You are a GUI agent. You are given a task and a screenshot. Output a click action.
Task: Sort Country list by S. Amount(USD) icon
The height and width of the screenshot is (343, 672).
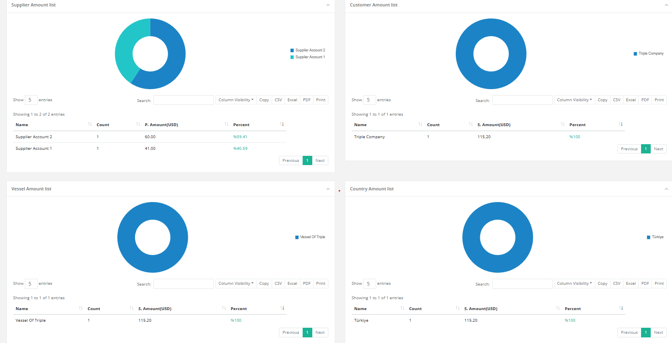pyautogui.click(x=558, y=308)
